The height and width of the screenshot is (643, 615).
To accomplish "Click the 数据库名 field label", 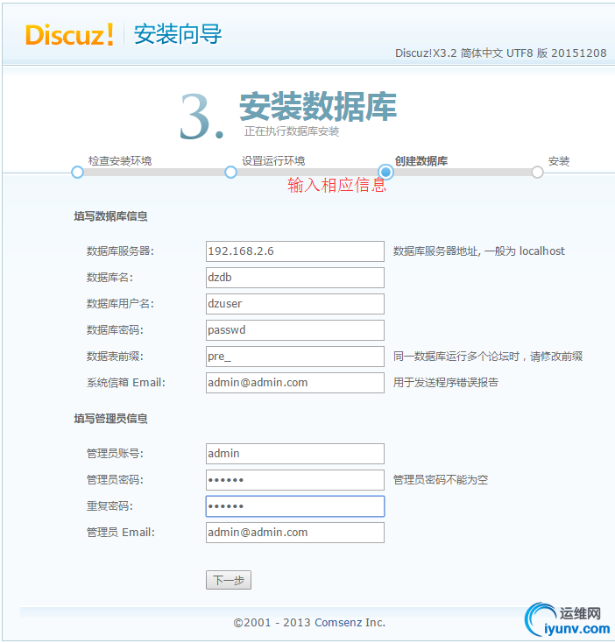I will click(x=110, y=277).
